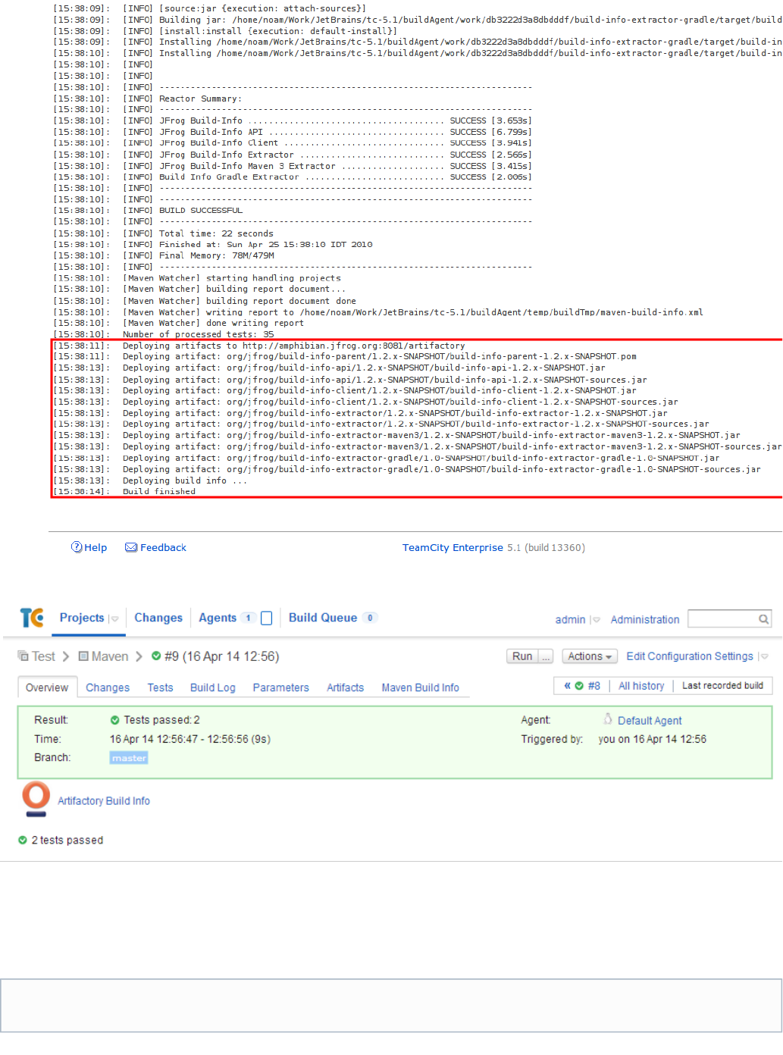Open the custom run ellipsis button
The width and height of the screenshot is (783, 1055).
point(546,656)
